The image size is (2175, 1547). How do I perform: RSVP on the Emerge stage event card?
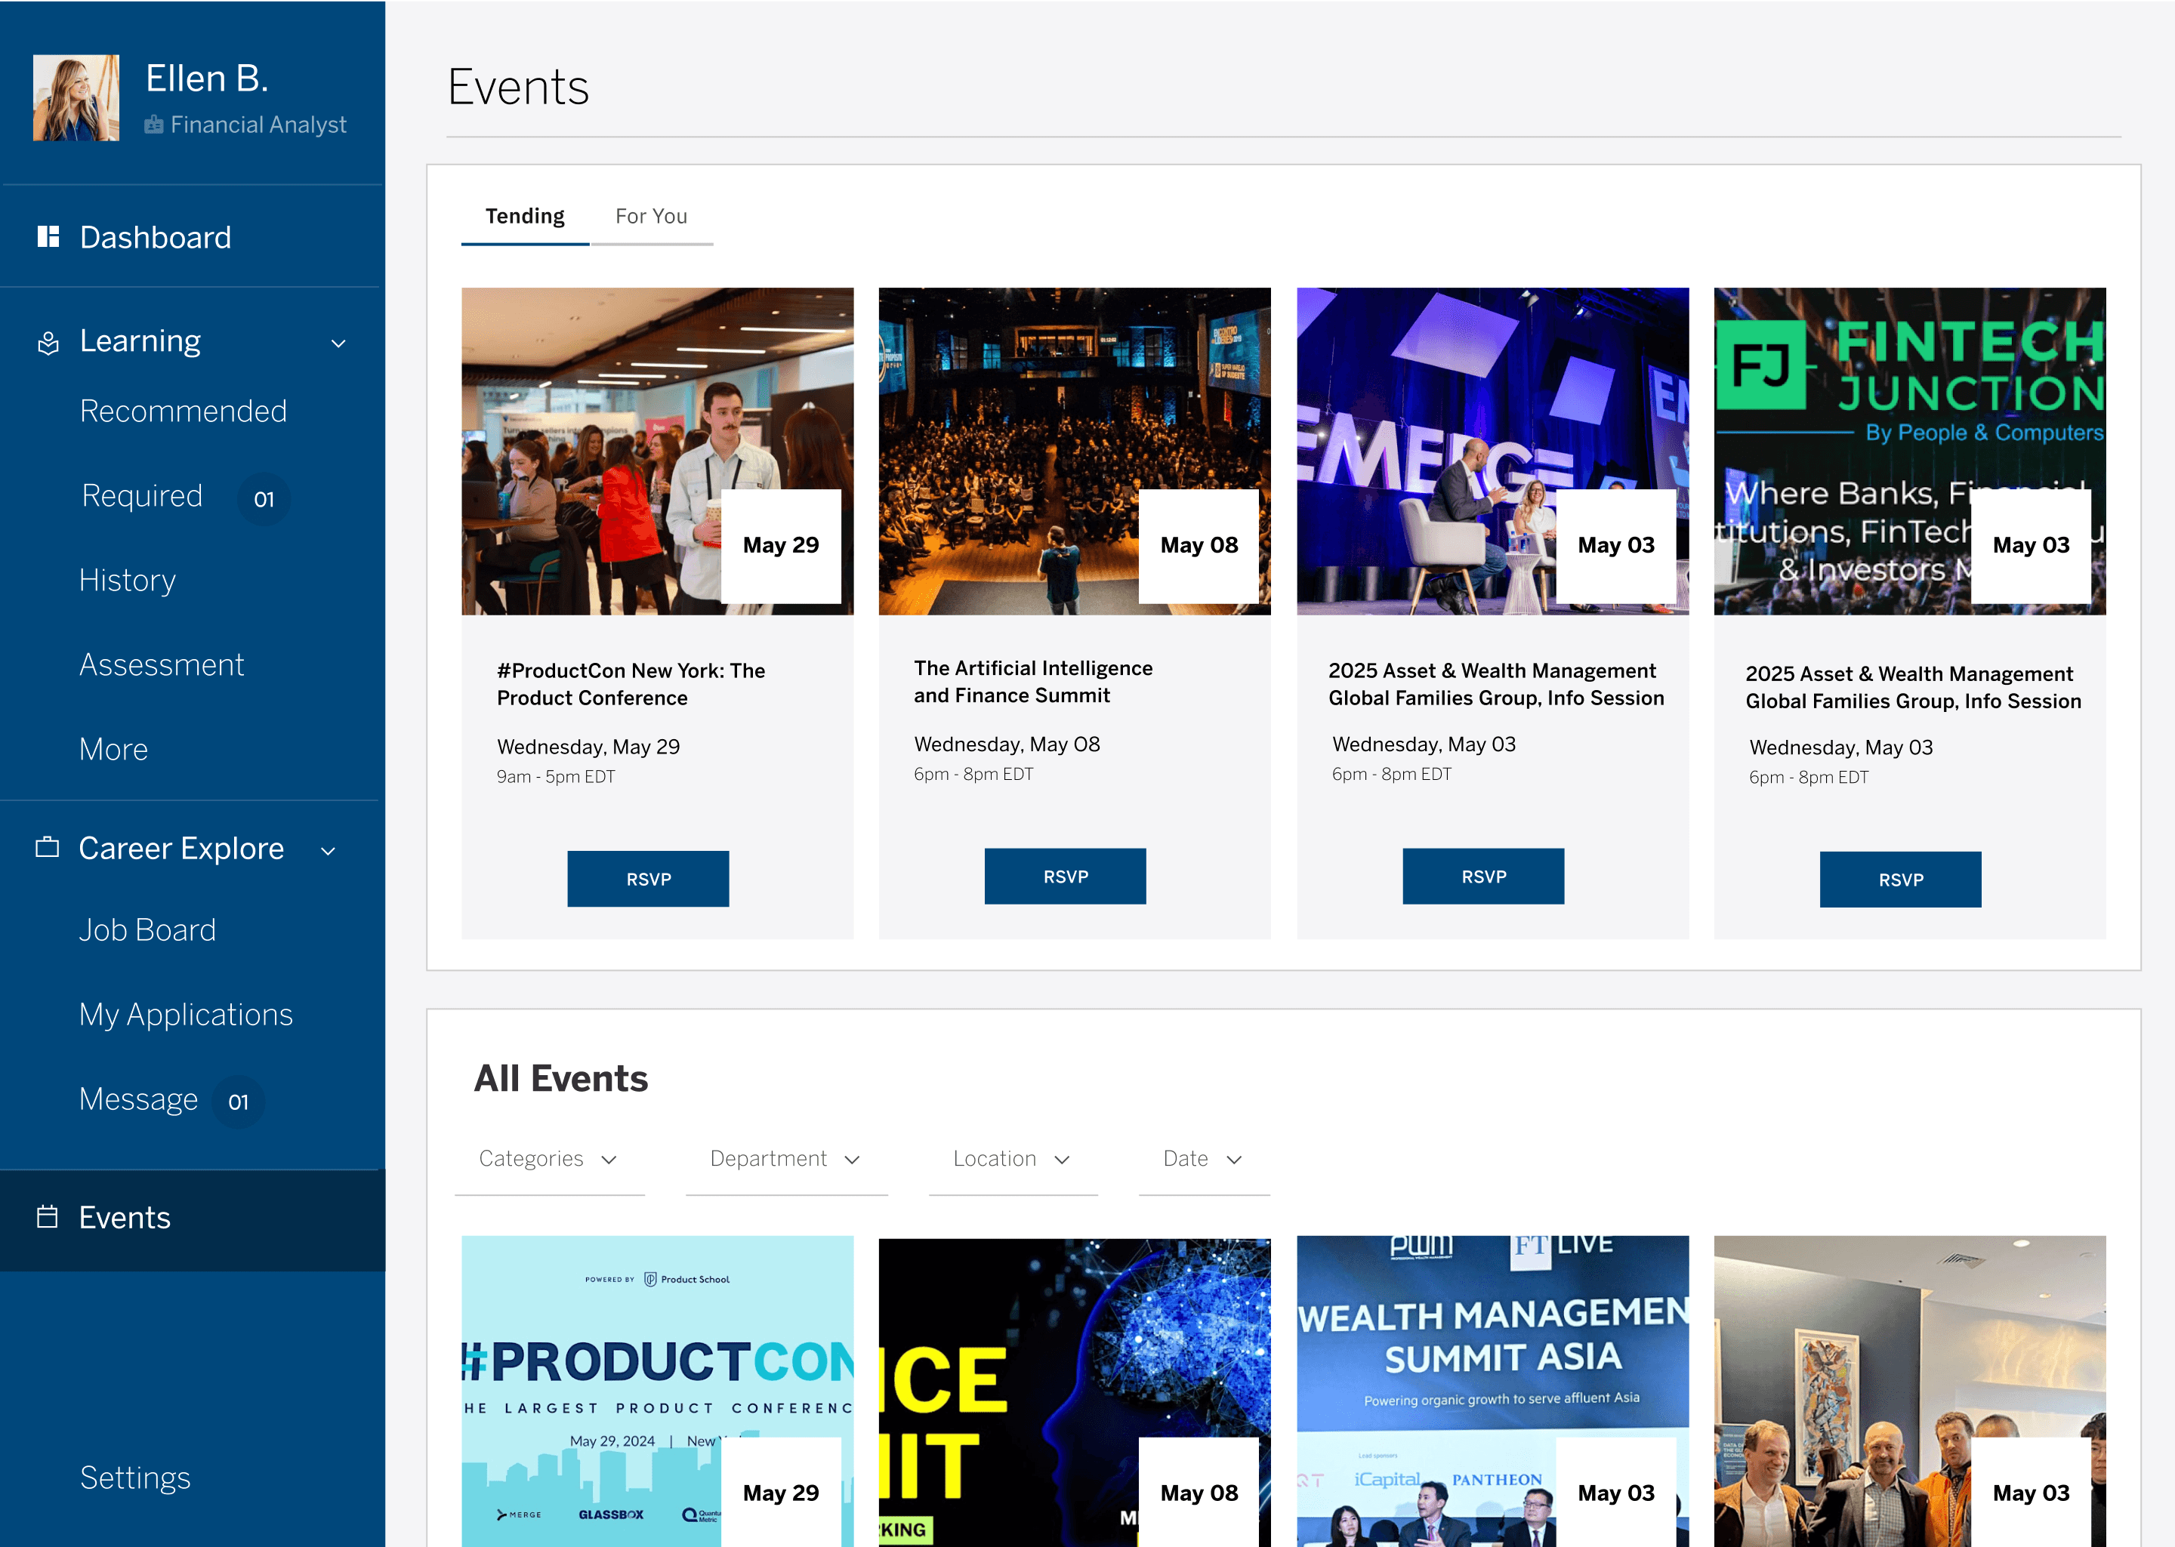1483,876
